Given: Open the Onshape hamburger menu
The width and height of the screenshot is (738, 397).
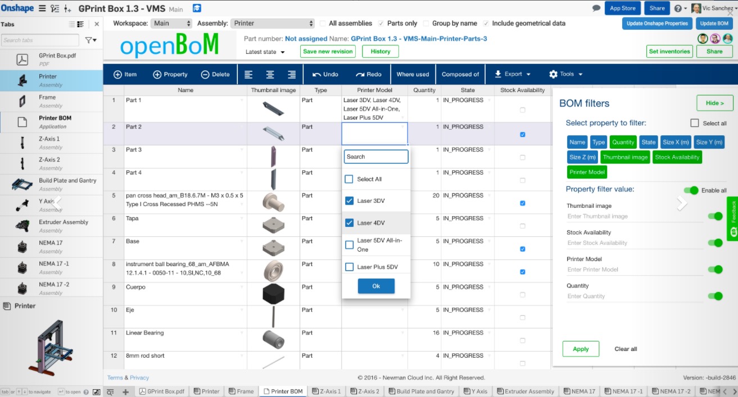Looking at the screenshot, I should tap(42, 8).
